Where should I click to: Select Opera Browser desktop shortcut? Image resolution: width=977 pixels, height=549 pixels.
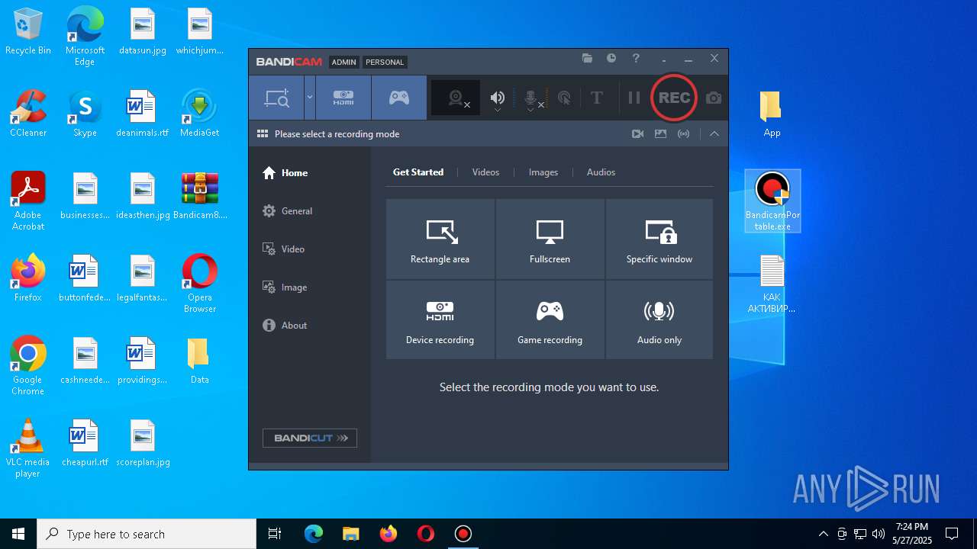point(200,284)
